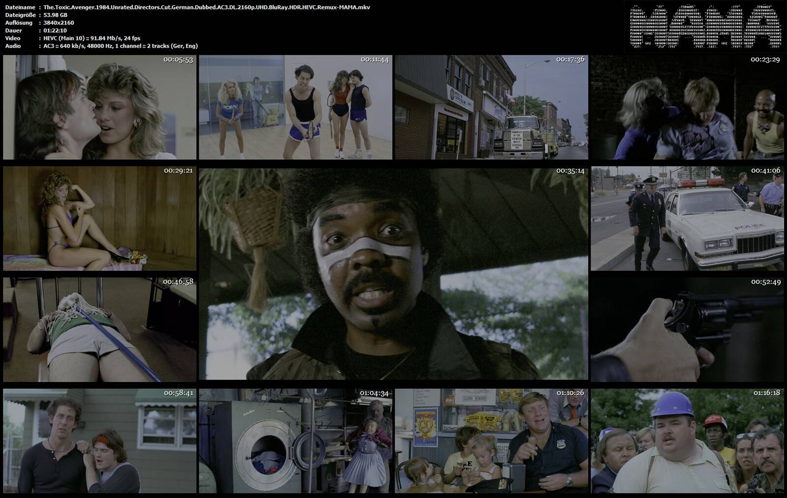The width and height of the screenshot is (787, 498).
Task: Open the thumbnail timestamped 00:23:29
Action: 687,107
